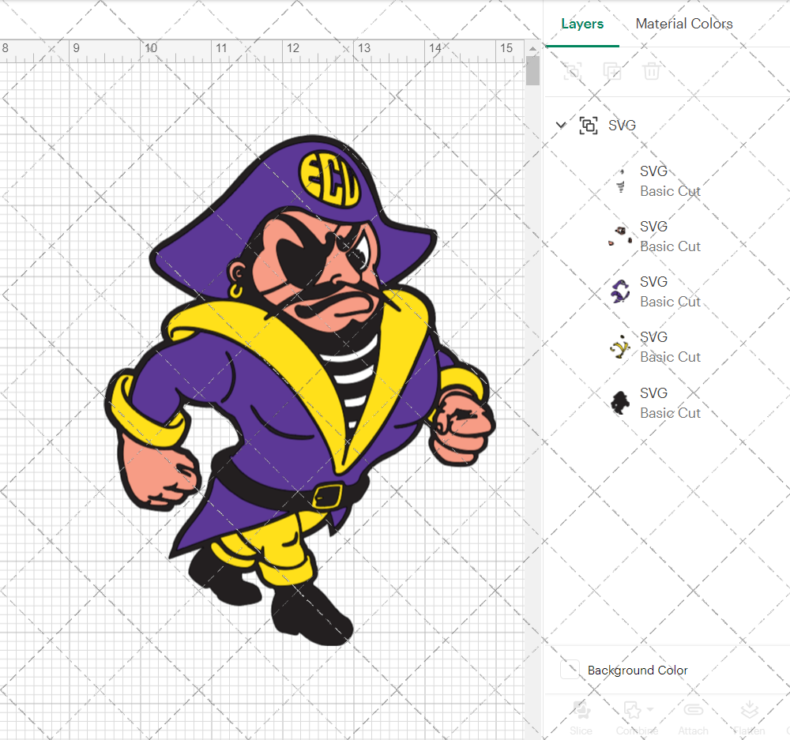Screen dimensions: 790x740
Task: Click the Group icon in layers toolbar
Action: tap(572, 71)
